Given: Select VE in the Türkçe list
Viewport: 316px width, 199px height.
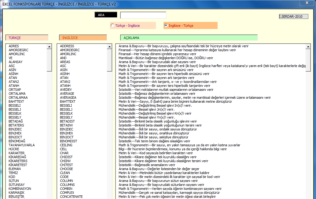Looking at the screenshot, I should click(x=10, y=58).
